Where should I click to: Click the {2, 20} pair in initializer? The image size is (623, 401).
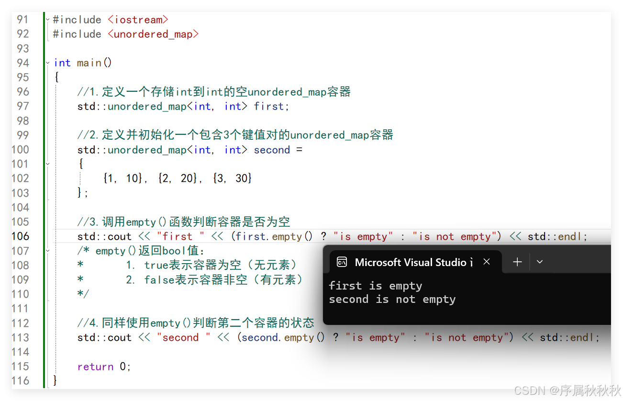pyautogui.click(x=178, y=178)
